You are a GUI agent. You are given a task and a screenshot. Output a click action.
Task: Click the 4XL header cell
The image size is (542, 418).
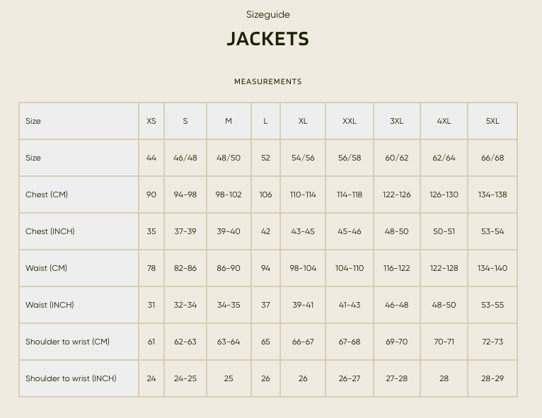(444, 121)
